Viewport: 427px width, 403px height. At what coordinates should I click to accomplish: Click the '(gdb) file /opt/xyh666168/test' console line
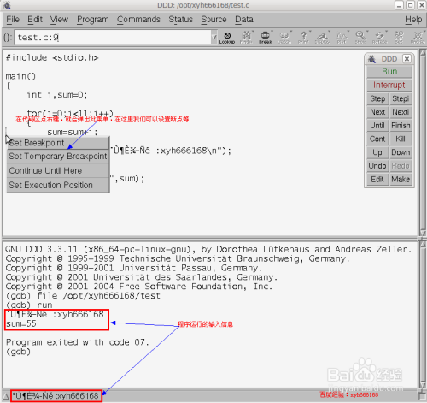pos(83,296)
